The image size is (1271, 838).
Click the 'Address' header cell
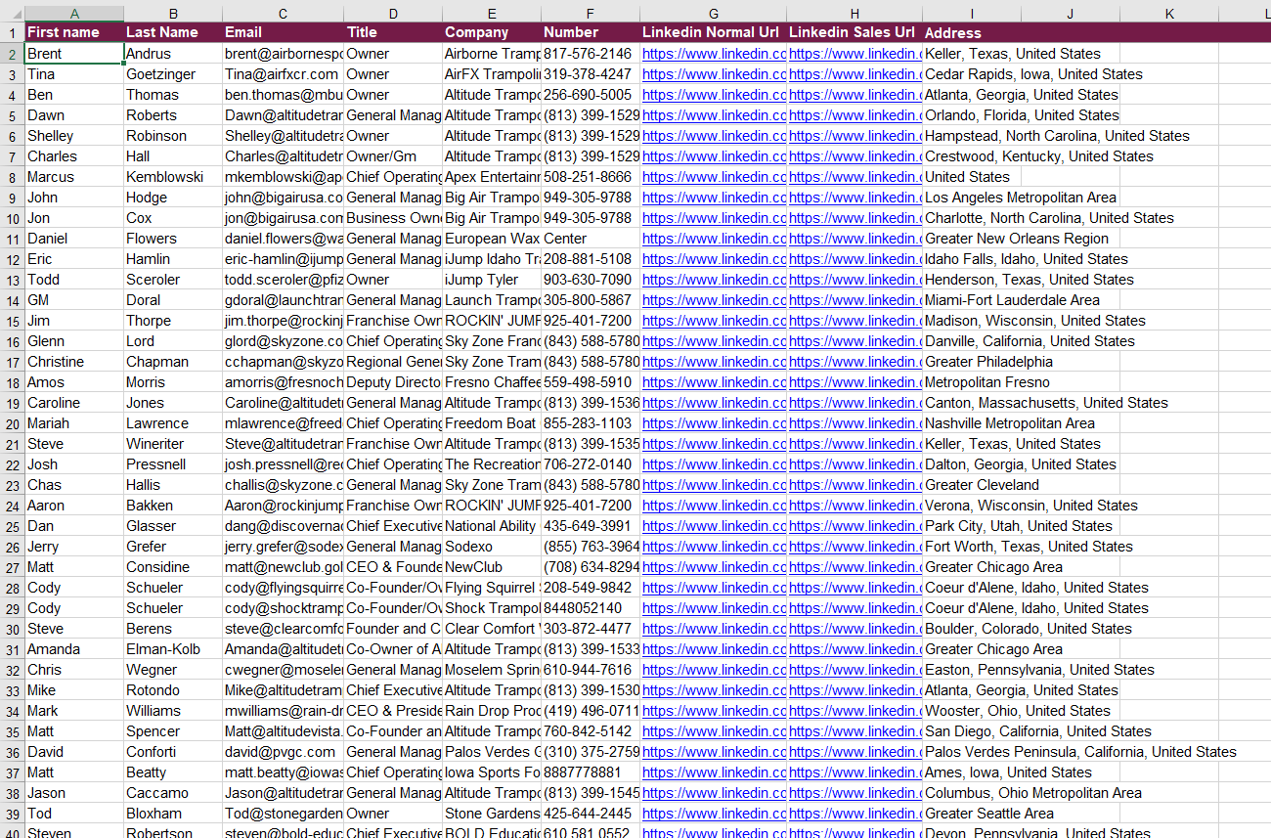point(972,32)
